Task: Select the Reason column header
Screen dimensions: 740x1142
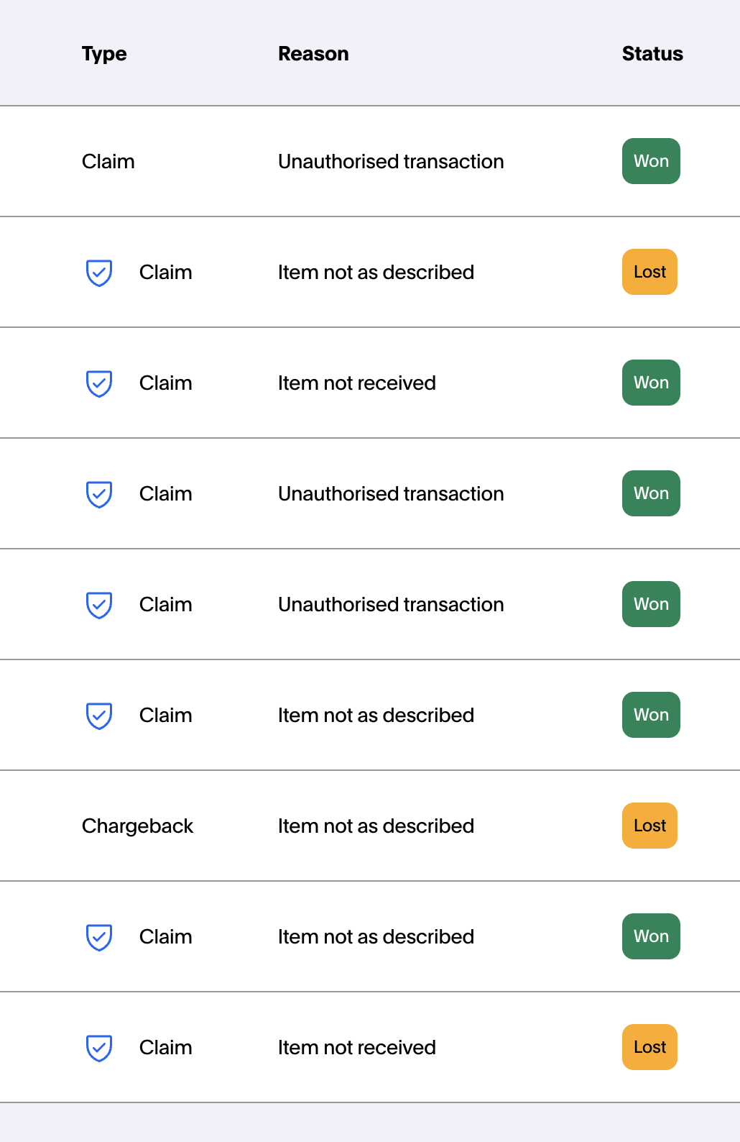Action: (313, 54)
